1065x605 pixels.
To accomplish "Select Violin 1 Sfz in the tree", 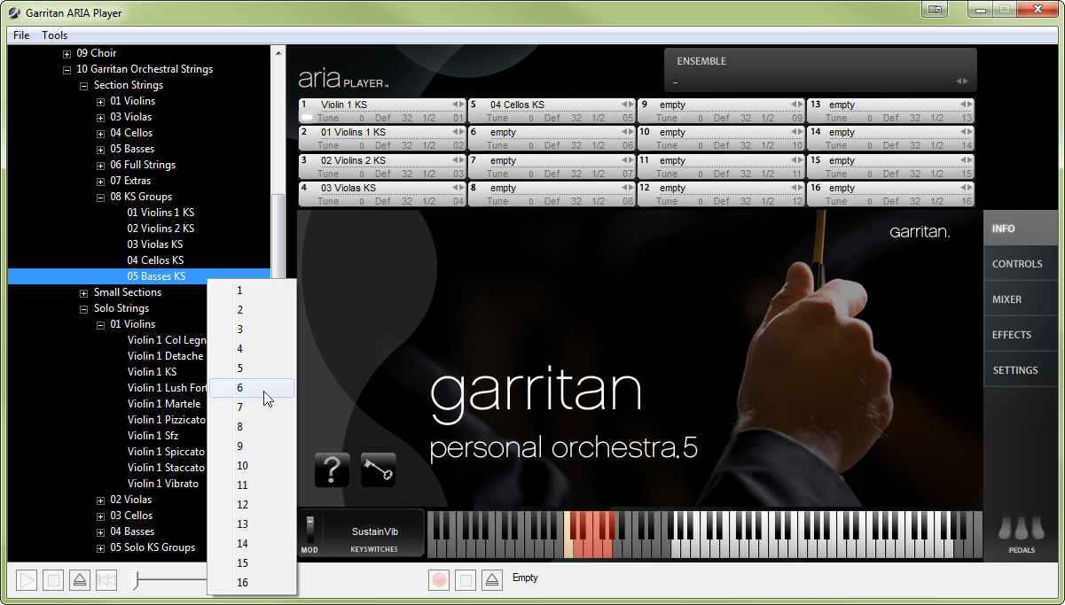I will click(153, 436).
